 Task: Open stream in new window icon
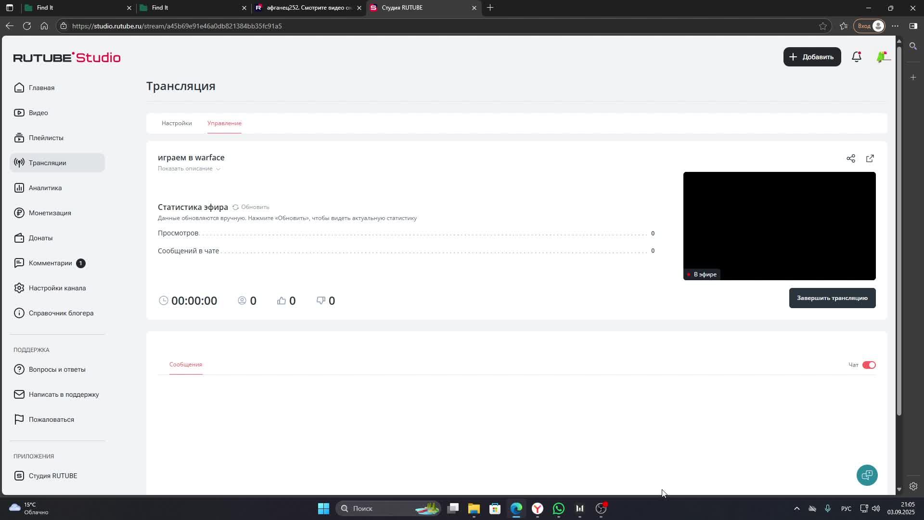coord(870,158)
